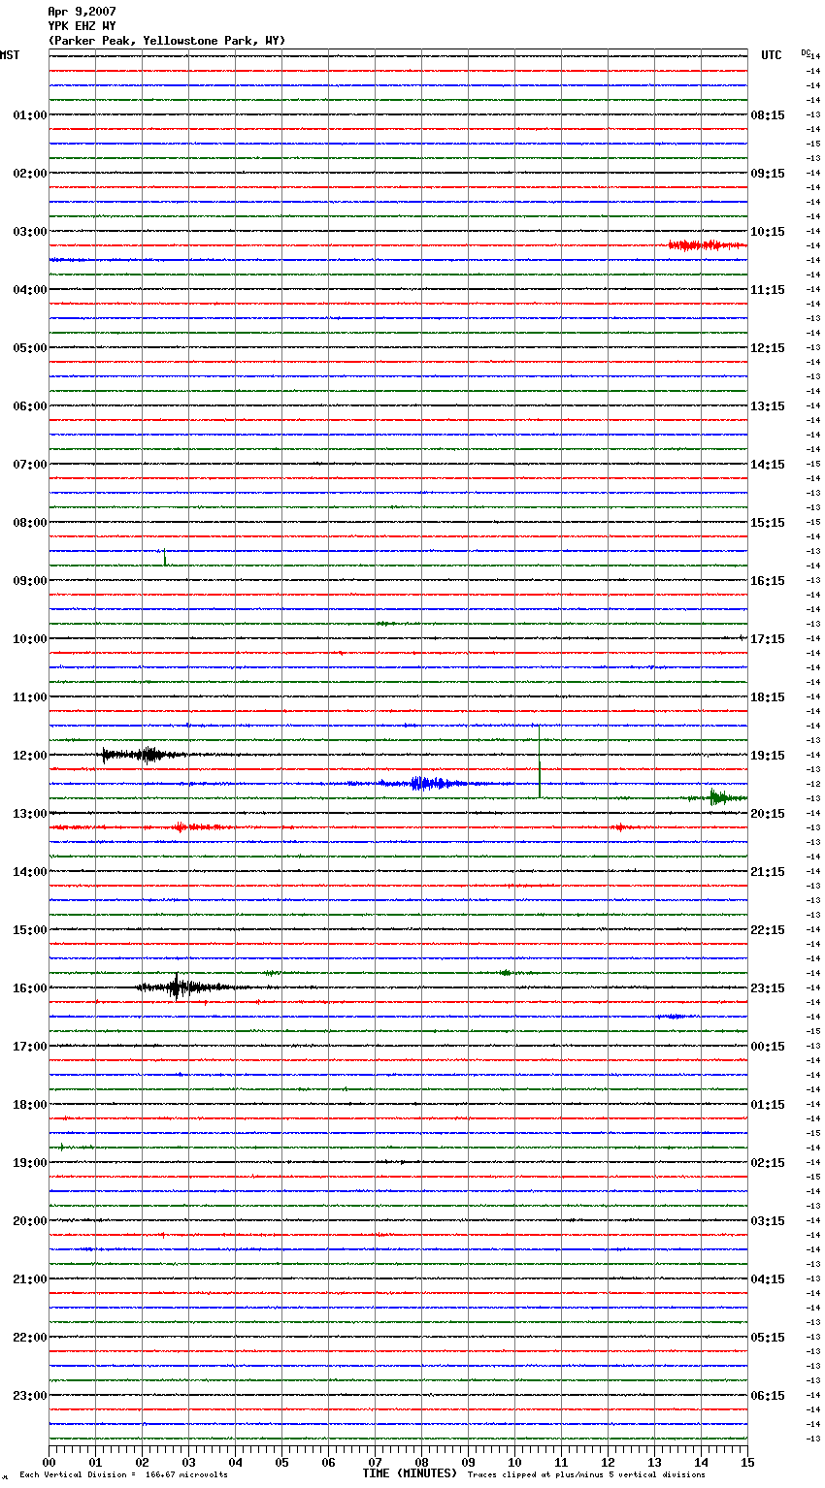Click the red seismic burst on the 03:15 trace
The height and width of the screenshot is (1488, 825).
[x=707, y=245]
